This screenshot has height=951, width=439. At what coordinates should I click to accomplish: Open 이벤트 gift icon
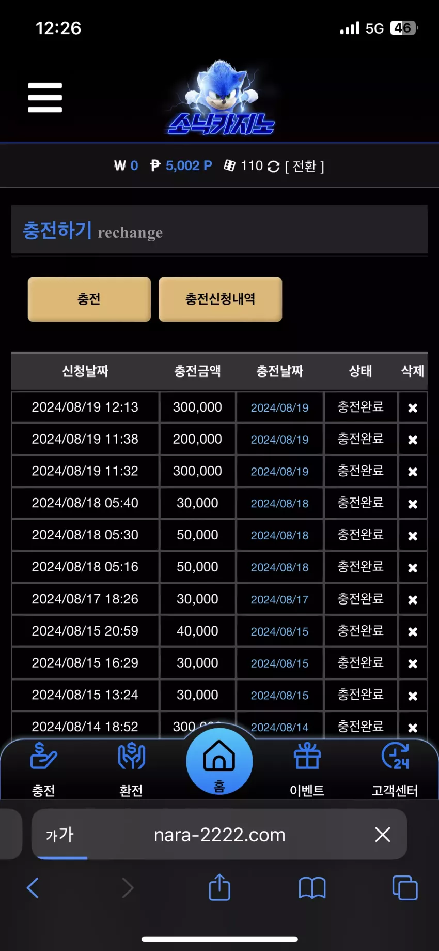point(307,769)
